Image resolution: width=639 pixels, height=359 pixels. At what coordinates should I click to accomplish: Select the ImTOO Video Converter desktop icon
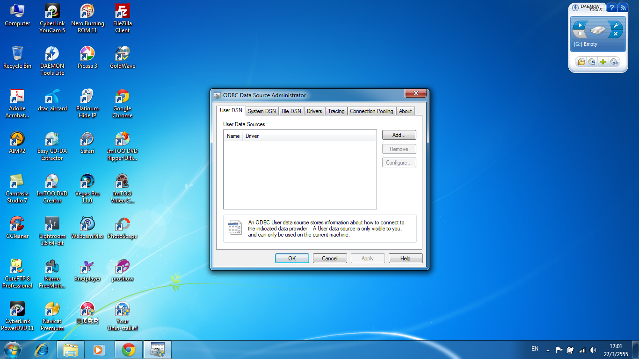[123, 188]
